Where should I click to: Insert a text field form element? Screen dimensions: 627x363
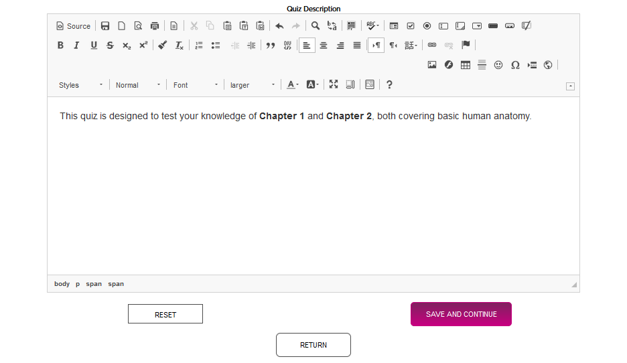(443, 26)
